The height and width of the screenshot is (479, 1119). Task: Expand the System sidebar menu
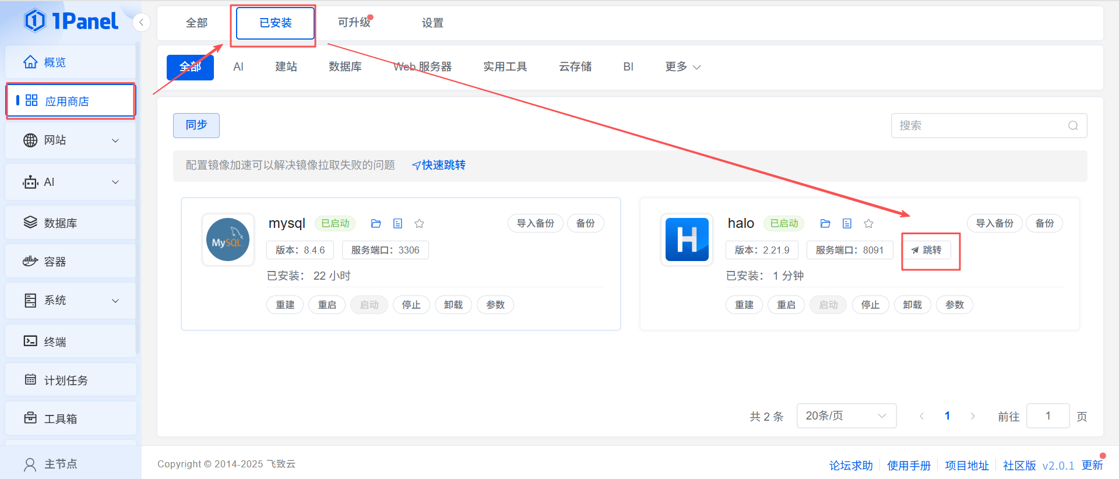(x=70, y=301)
